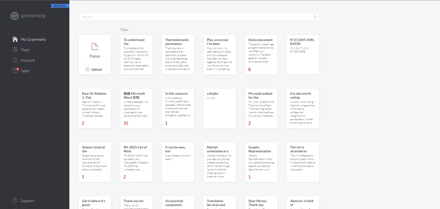Screen dimensions: 440x209
Task: Click the alert count 2 on Dear Sir/Madam card
Action: pyautogui.click(x=83, y=123)
